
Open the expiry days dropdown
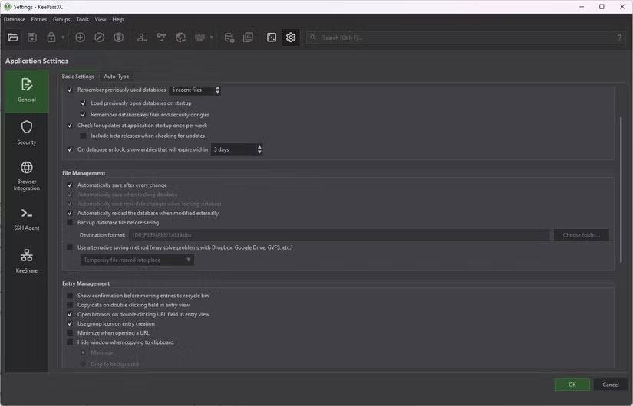click(x=236, y=149)
